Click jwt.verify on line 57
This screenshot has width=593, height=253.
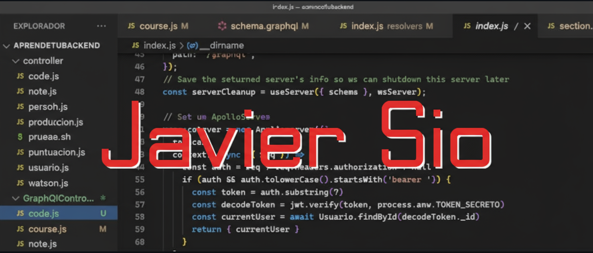pyautogui.click(x=315, y=205)
